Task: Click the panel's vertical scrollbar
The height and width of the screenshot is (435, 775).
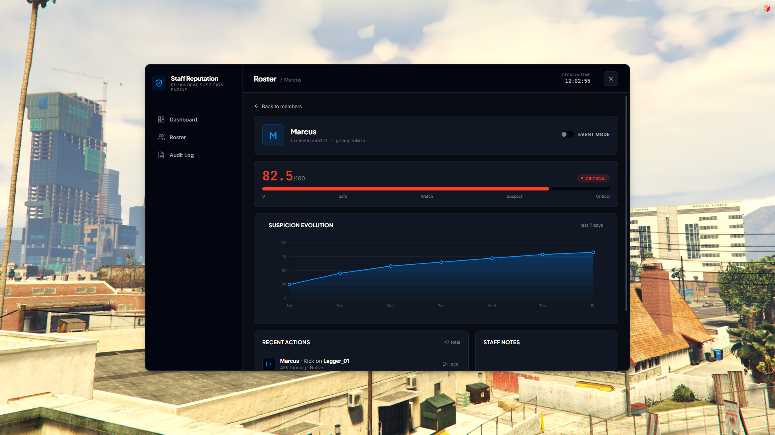Action: click(x=626, y=203)
